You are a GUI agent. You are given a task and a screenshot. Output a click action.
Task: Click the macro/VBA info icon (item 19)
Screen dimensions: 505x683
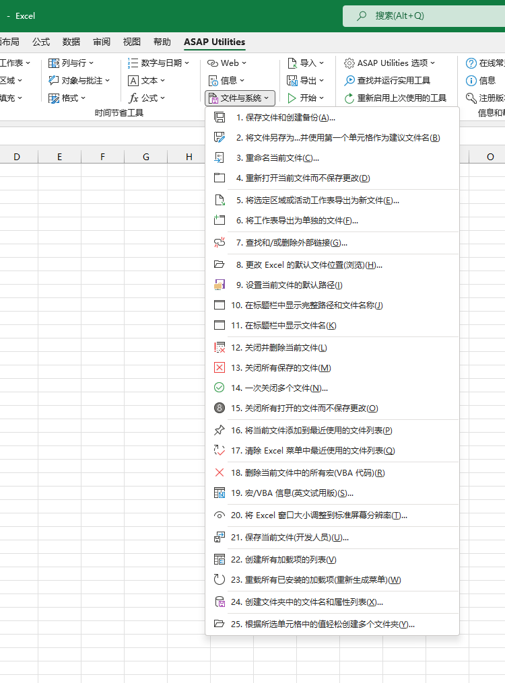click(220, 493)
